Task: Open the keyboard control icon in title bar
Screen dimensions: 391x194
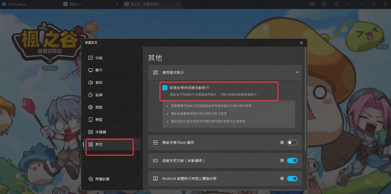Action: [312, 4]
